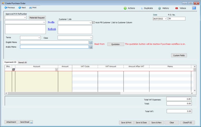The image size is (201, 127).
Task: Click the Amount column header
Action: [x=65, y=67]
